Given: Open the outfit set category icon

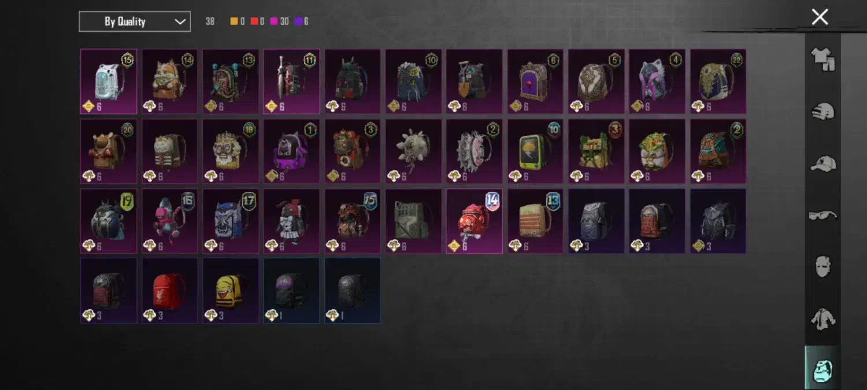Looking at the screenshot, I should 823,60.
